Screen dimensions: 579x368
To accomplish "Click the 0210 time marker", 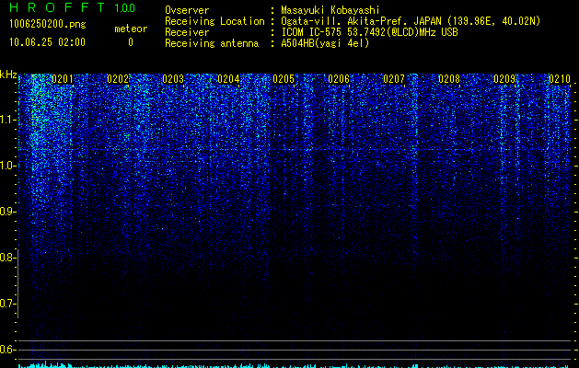I will pyautogui.click(x=560, y=79).
